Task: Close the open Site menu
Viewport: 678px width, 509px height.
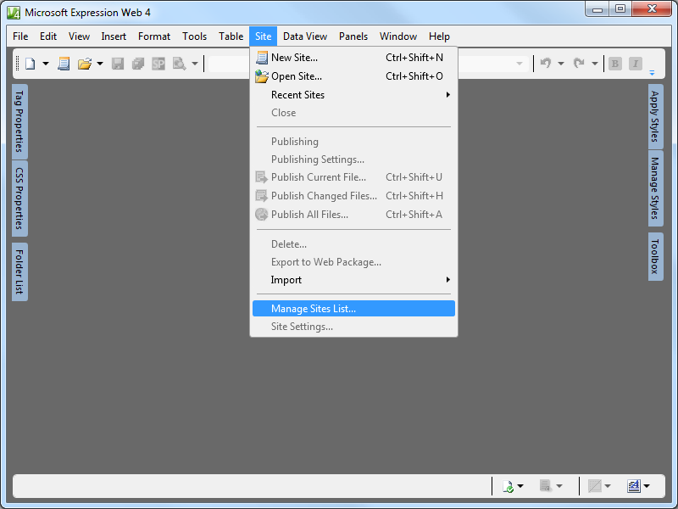Action: tap(263, 36)
